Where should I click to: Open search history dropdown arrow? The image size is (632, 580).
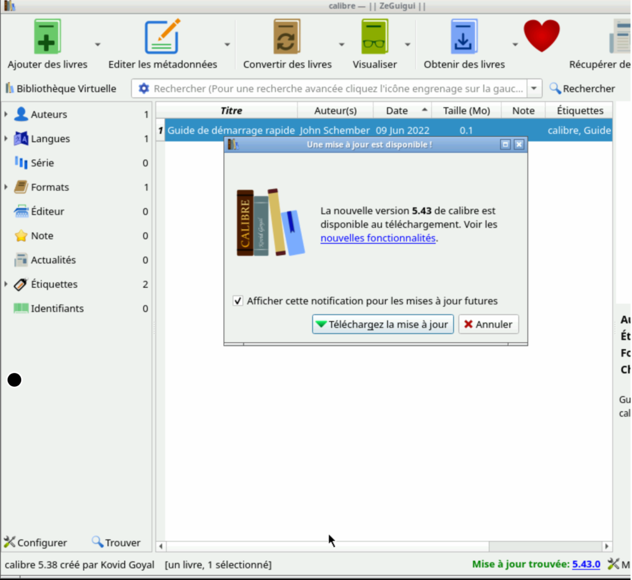(x=534, y=88)
